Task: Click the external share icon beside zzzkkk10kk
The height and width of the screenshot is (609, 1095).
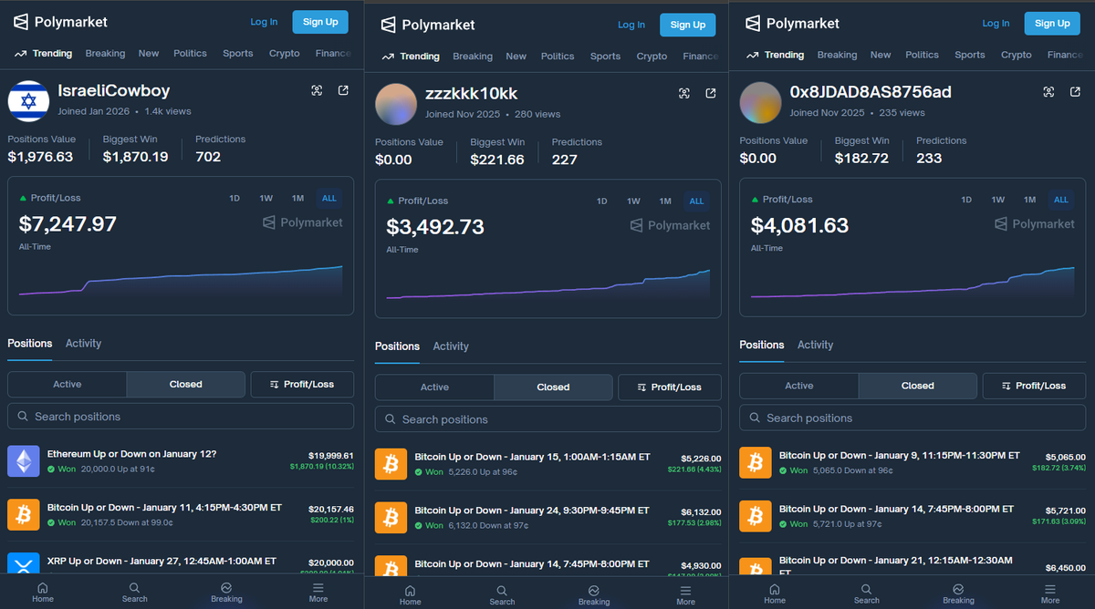Action: [x=711, y=93]
